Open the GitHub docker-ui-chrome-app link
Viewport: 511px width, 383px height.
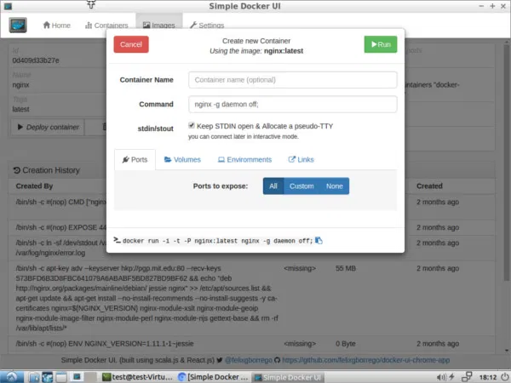pos(365,360)
